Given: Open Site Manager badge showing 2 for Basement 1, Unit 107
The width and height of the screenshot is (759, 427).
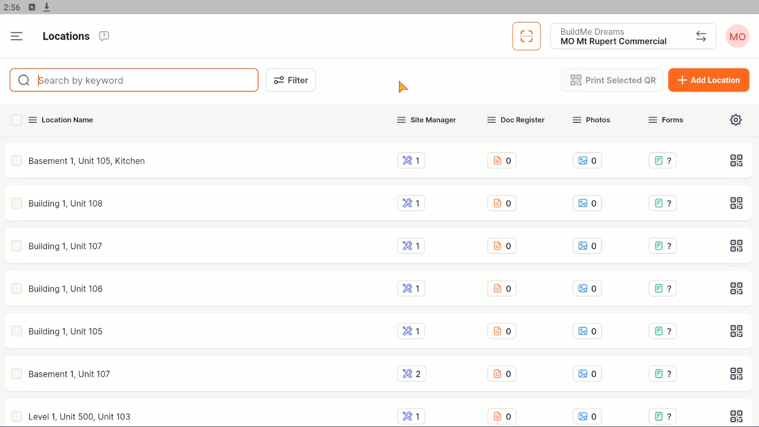Looking at the screenshot, I should point(411,374).
